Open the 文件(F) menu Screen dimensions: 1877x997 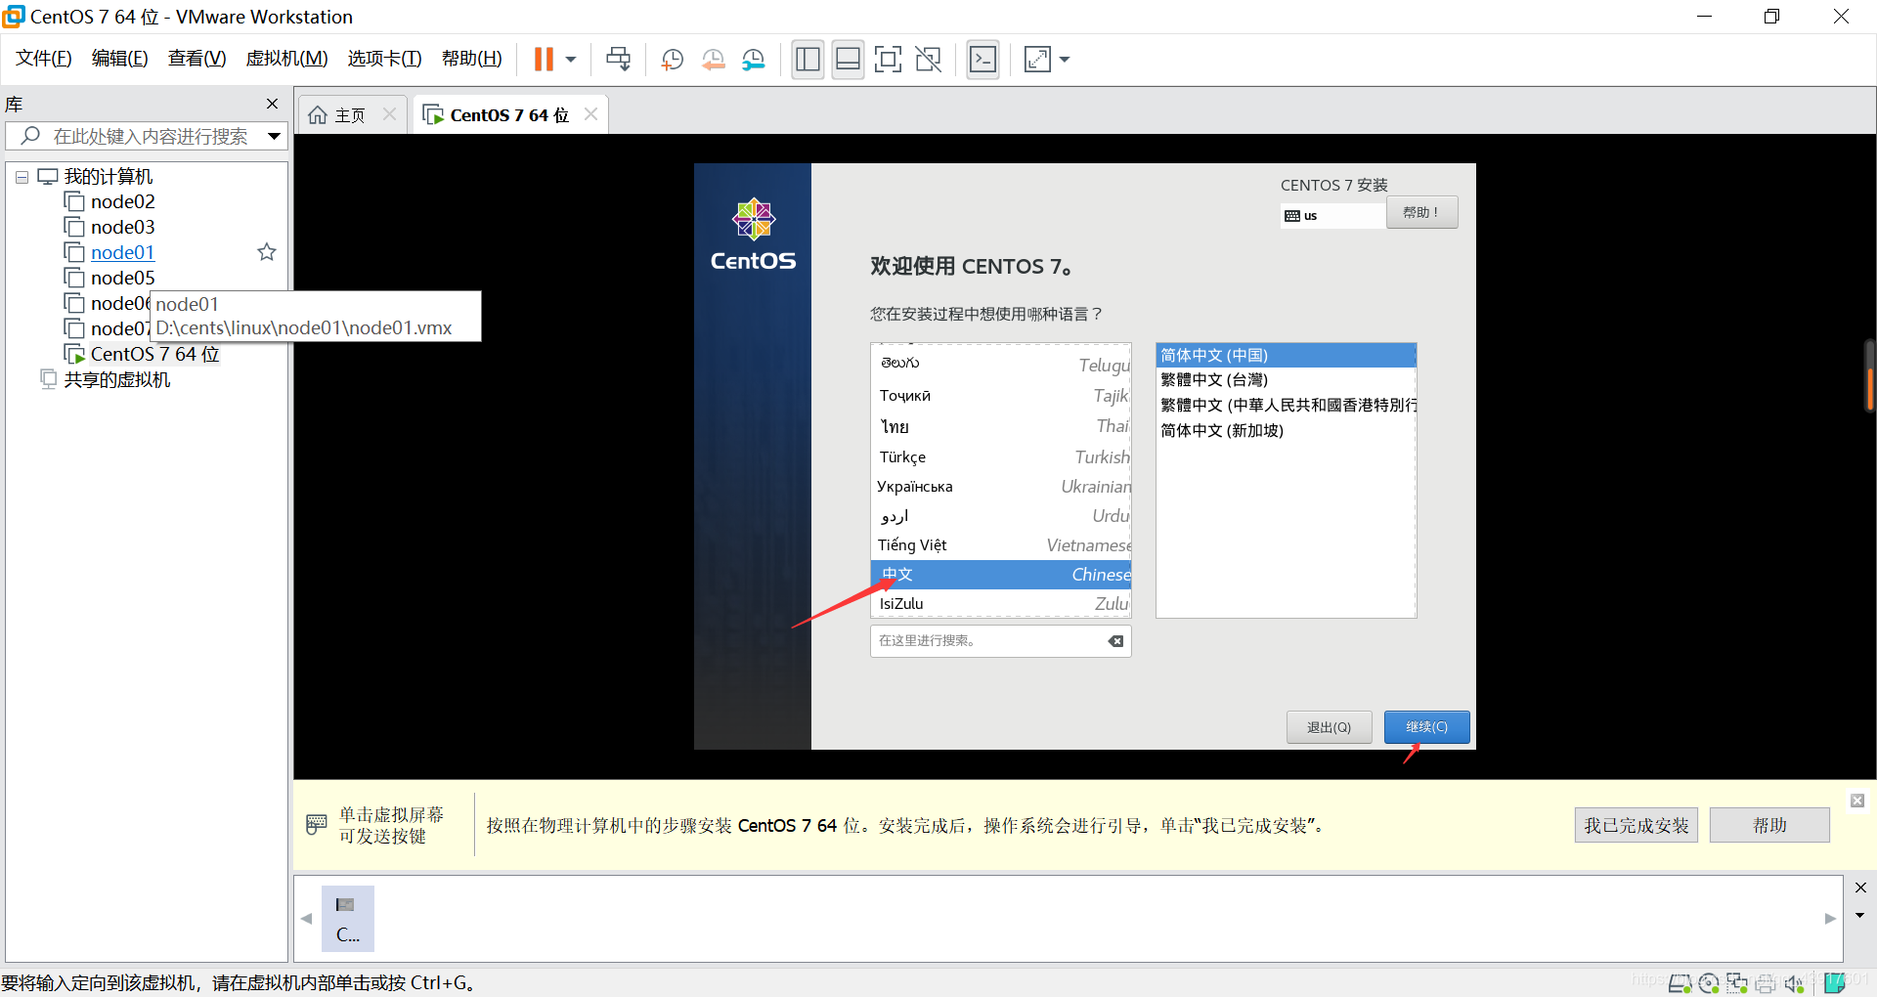tap(44, 59)
